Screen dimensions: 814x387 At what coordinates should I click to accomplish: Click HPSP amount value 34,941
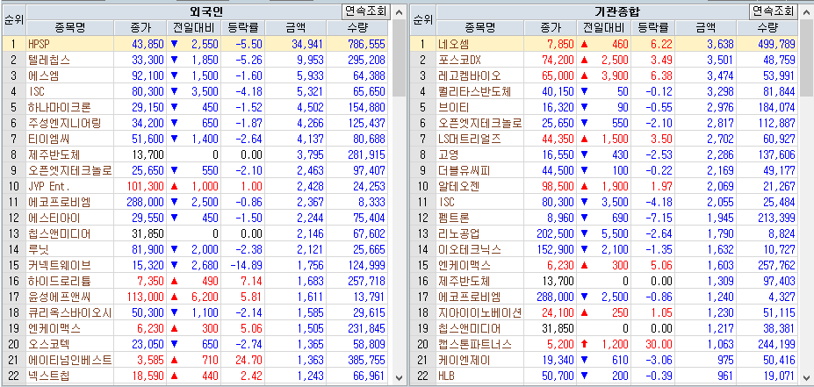tap(308, 45)
